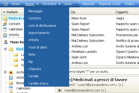Click the Mario Rossi user avatar icon
The image size is (139, 93).
[x=6, y=42]
